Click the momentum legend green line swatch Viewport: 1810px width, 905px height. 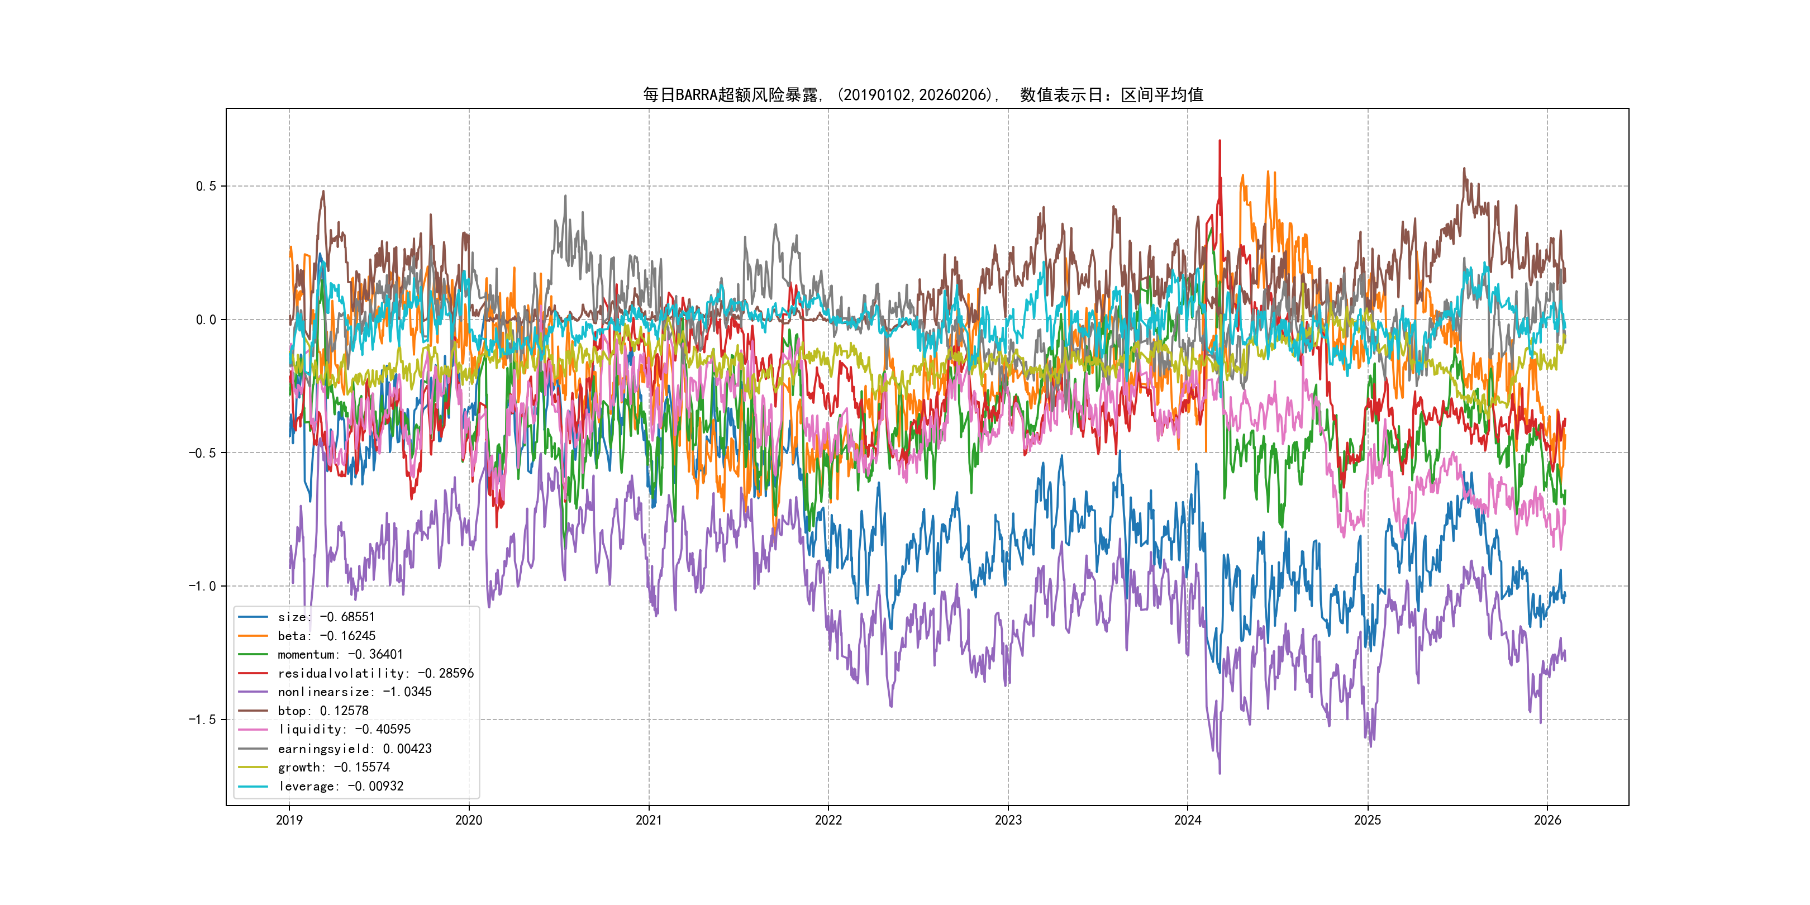[253, 654]
